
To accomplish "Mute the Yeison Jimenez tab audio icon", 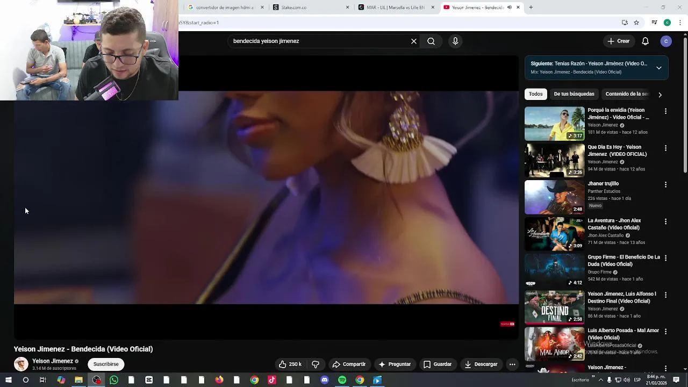I will click(x=509, y=8).
